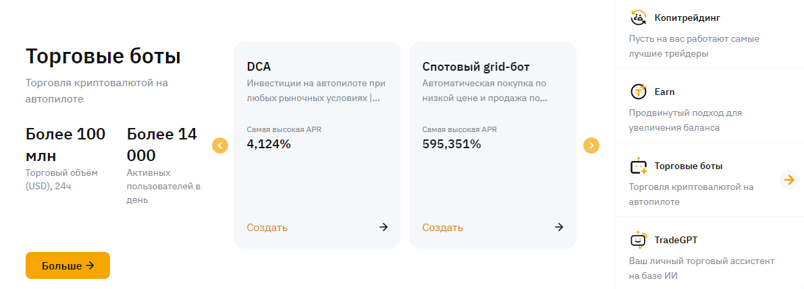Open the Earn menu item title
804x289 pixels.
click(x=664, y=92)
